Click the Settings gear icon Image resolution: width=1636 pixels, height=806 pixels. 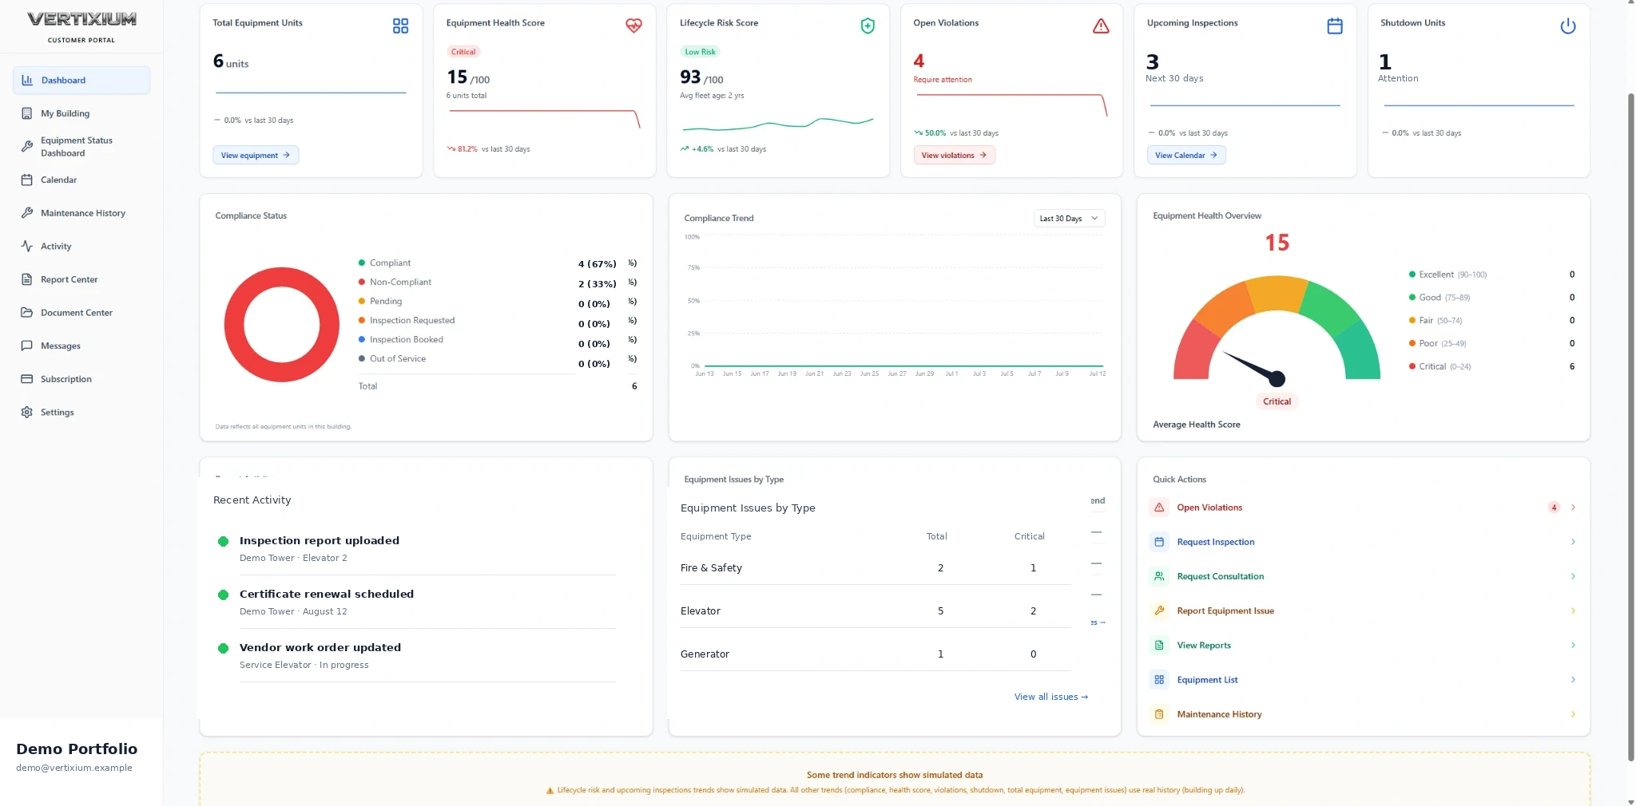[27, 413]
